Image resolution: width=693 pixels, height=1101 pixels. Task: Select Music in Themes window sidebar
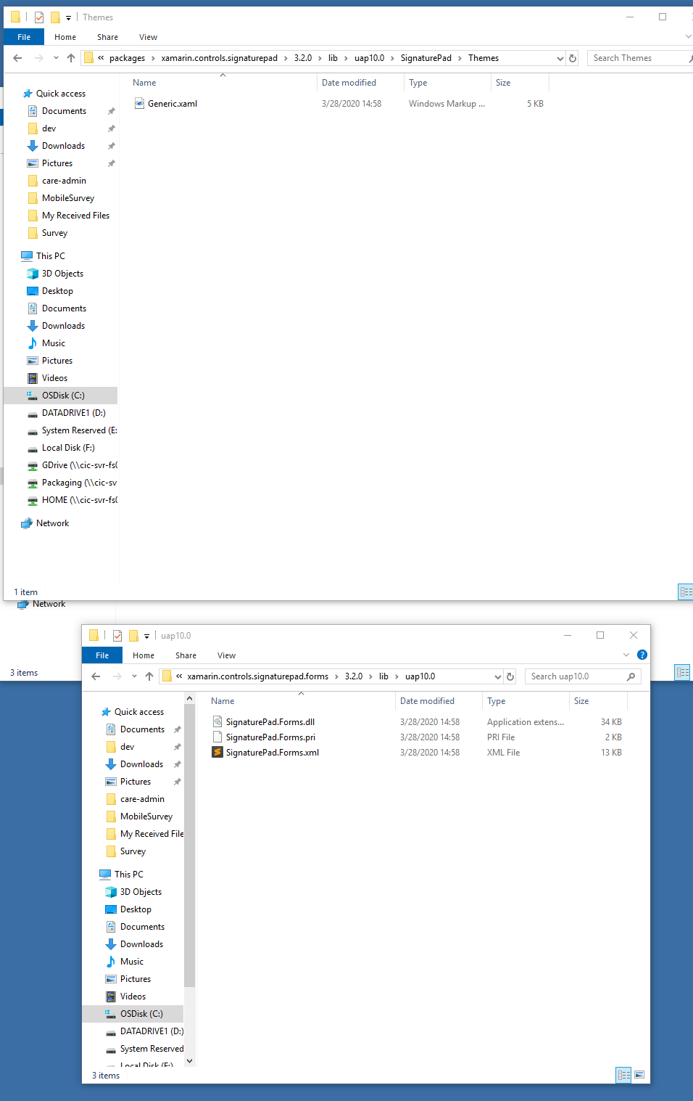coord(54,343)
